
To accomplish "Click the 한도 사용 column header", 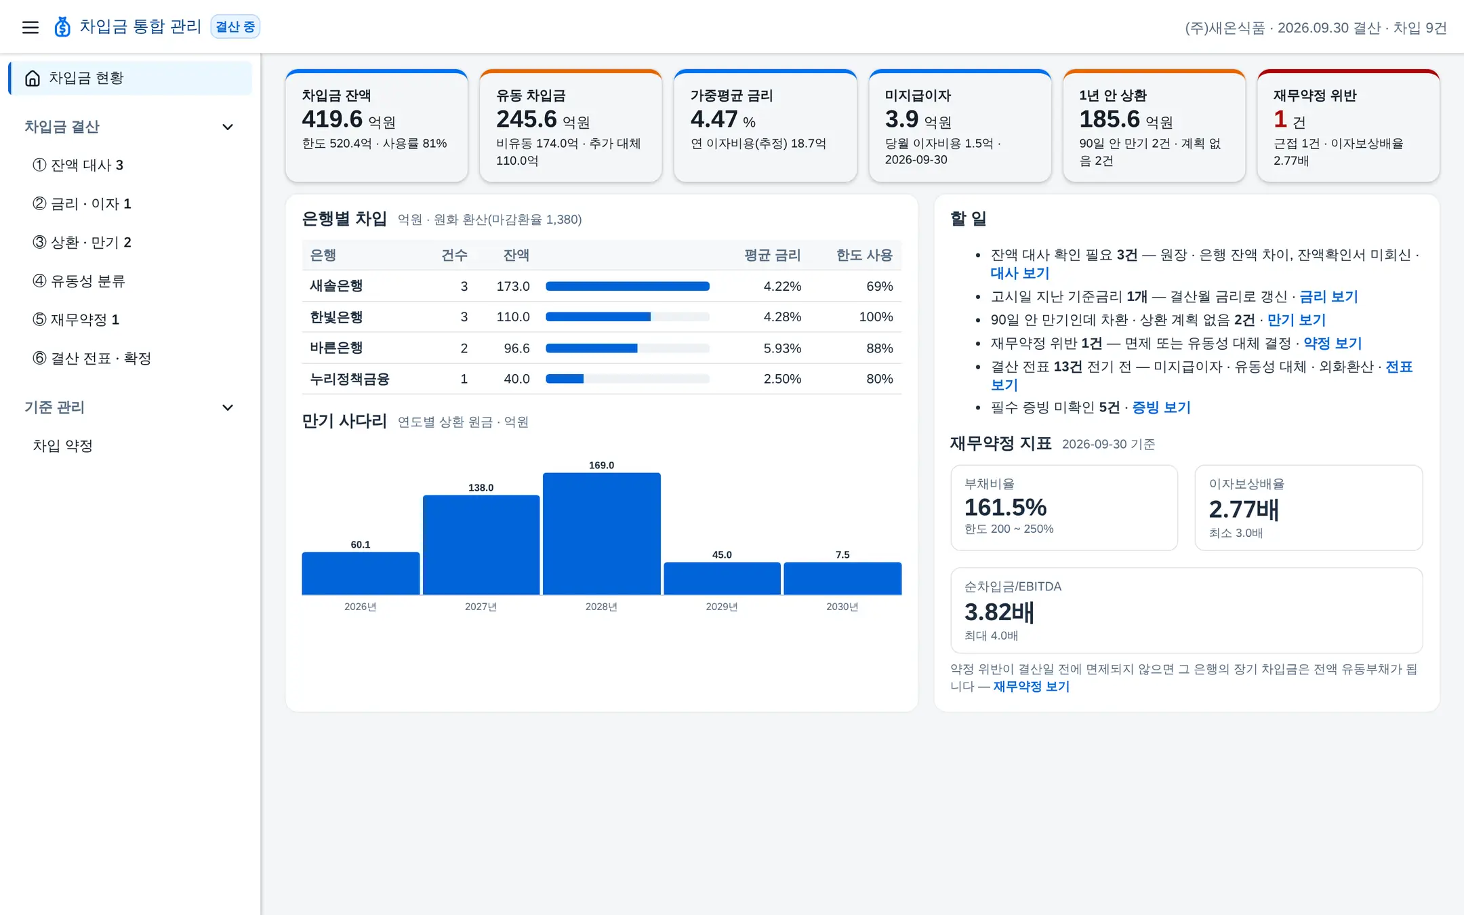I will (x=864, y=256).
